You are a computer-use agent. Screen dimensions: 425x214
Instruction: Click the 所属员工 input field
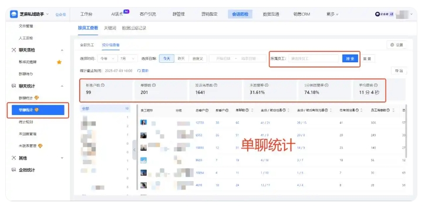coord(313,59)
